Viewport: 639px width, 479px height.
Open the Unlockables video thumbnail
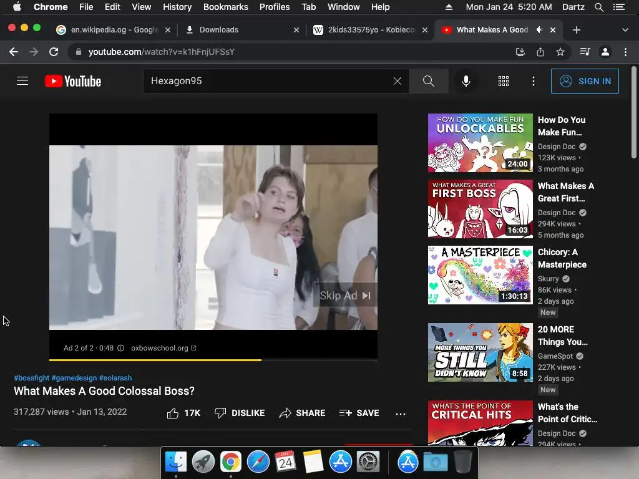click(x=480, y=143)
